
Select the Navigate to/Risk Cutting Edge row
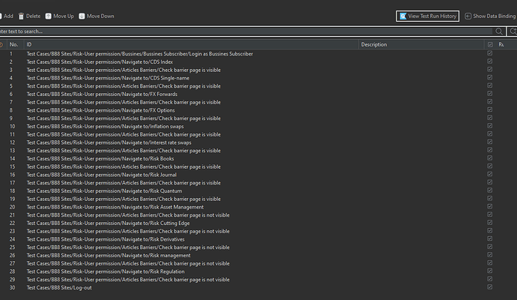[x=108, y=223]
